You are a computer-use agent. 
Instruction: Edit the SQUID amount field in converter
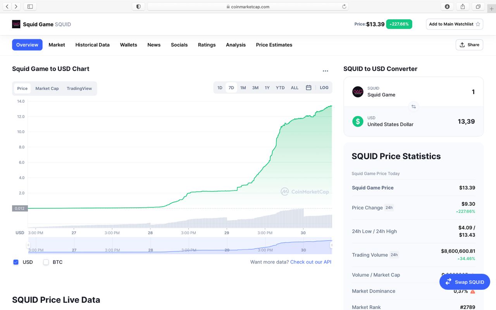pos(473,92)
